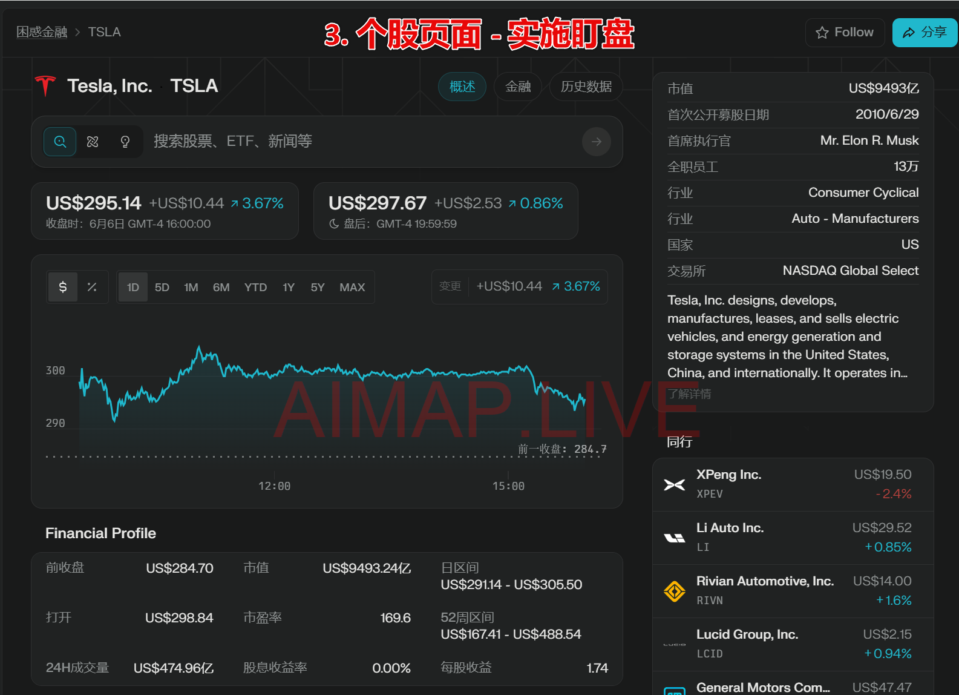The height and width of the screenshot is (695, 959).
Task: Click the share arrow icon
Action: (908, 33)
